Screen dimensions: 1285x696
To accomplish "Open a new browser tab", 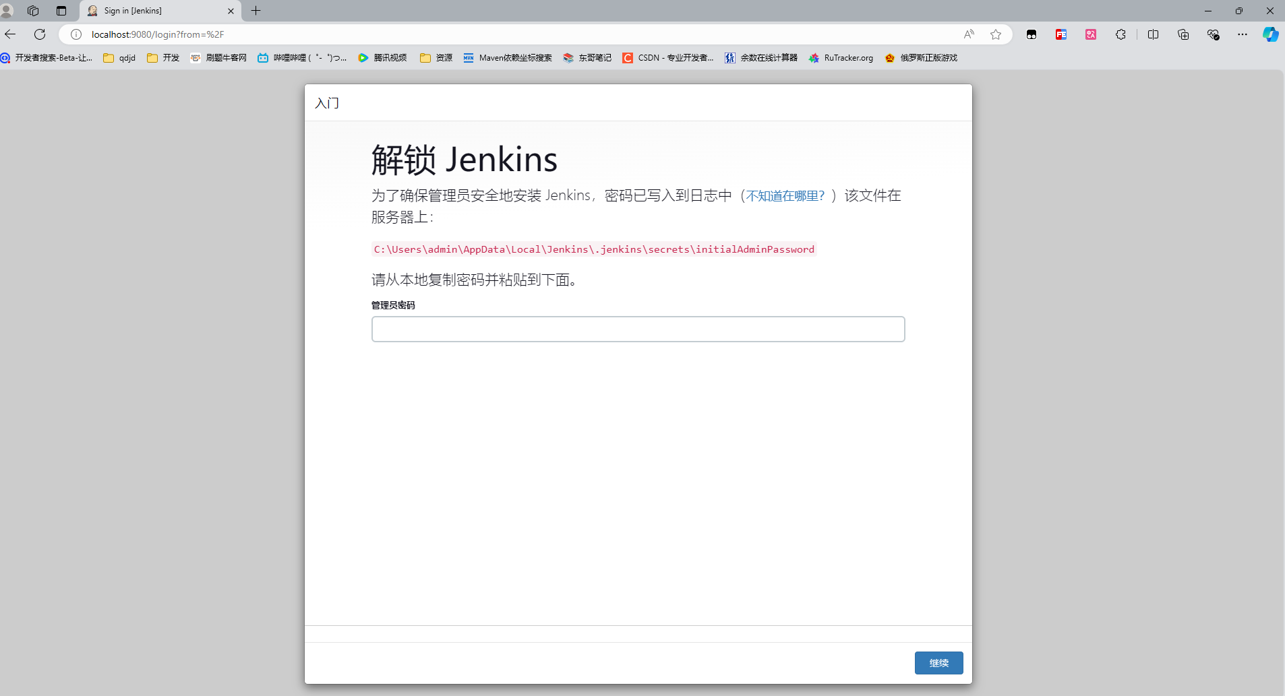I will point(255,11).
